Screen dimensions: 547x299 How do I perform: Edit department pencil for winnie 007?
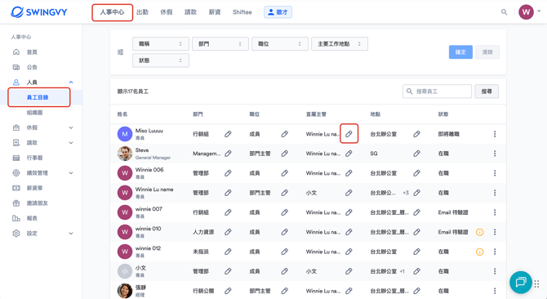click(x=228, y=212)
